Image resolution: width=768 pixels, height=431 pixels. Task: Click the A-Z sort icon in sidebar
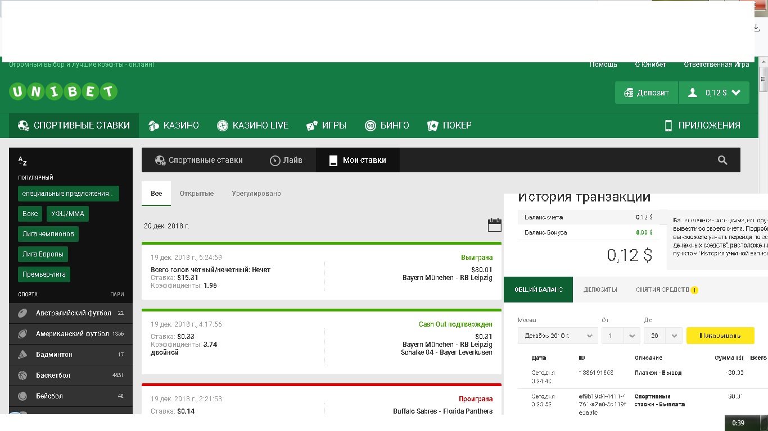[x=22, y=161]
